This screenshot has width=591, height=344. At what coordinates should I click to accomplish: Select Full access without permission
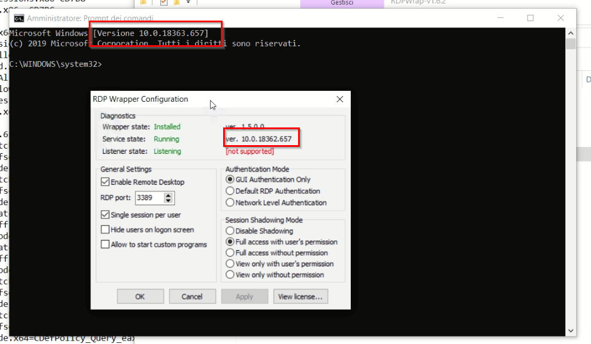click(229, 253)
